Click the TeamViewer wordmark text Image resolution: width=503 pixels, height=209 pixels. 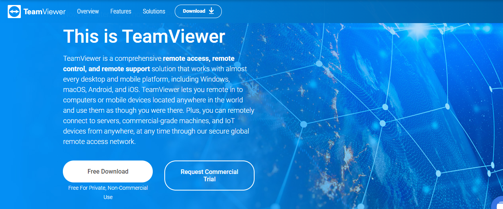click(x=44, y=12)
